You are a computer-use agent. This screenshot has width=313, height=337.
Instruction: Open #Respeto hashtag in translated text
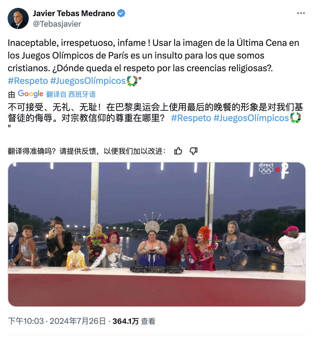click(x=191, y=118)
